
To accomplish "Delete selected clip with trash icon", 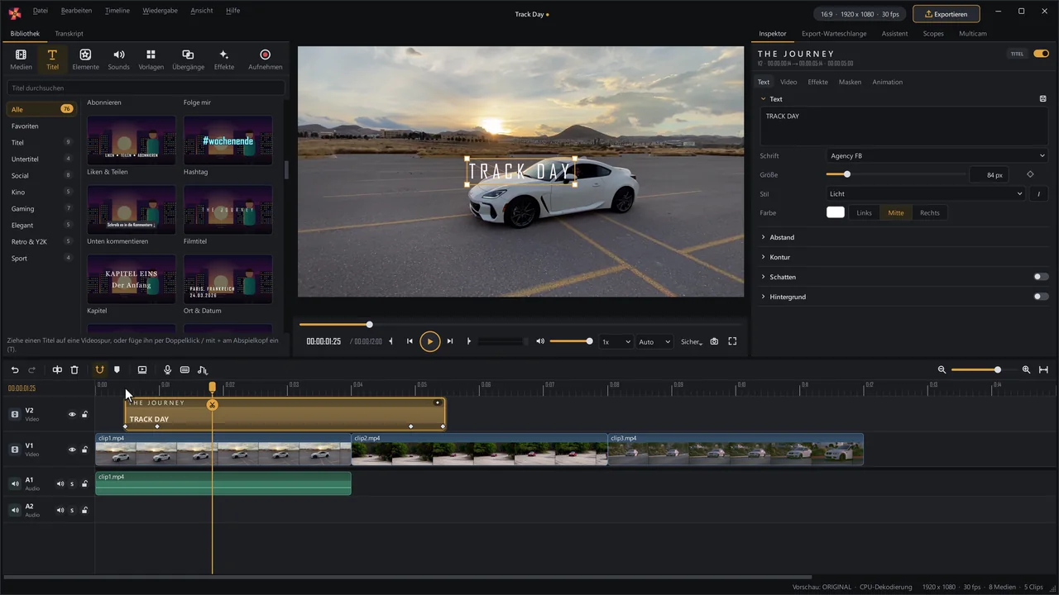I will tap(74, 370).
